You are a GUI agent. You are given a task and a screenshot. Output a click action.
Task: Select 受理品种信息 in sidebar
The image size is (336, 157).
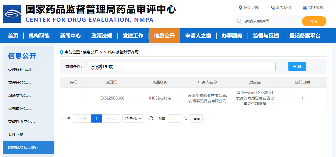[x=20, y=69]
